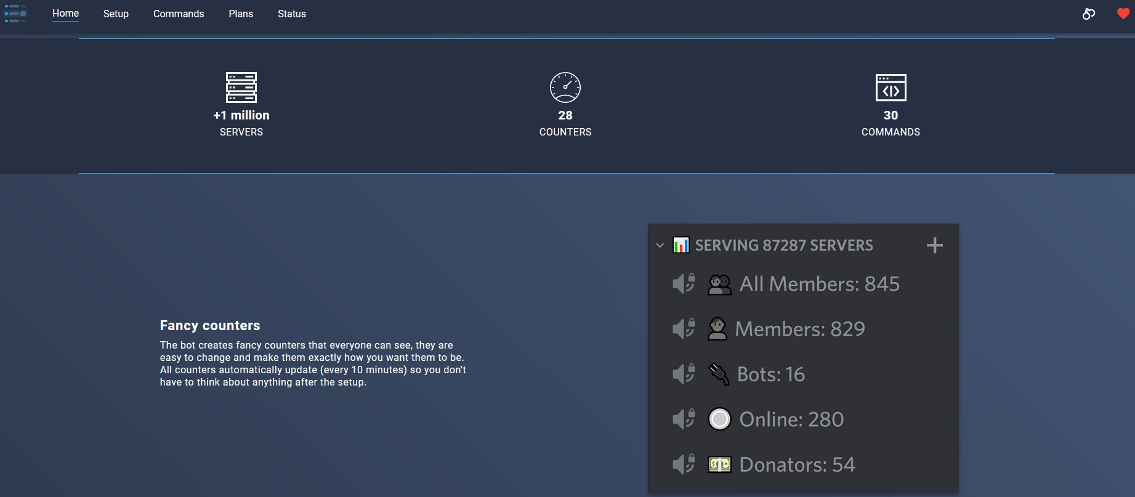Open the Commands page
Screen dimensions: 1135x497
(179, 14)
